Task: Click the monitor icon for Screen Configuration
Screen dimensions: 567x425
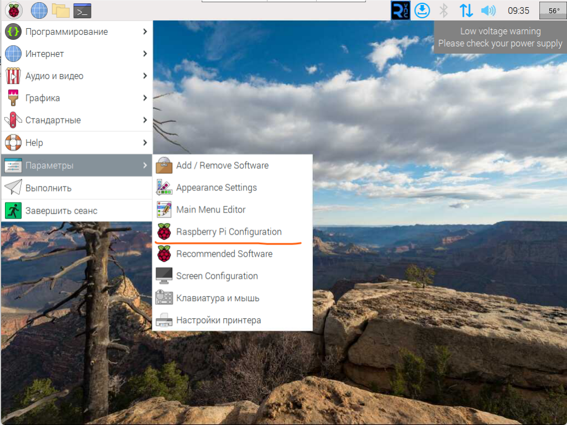Action: (x=164, y=276)
